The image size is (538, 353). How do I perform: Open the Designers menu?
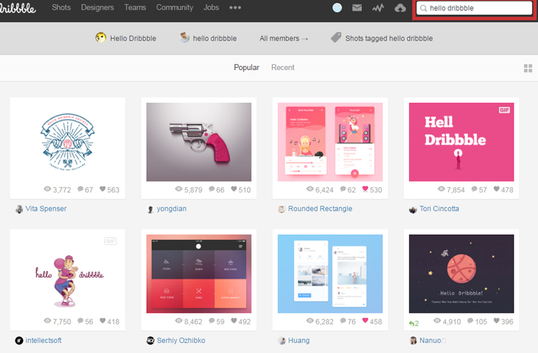[x=98, y=7]
